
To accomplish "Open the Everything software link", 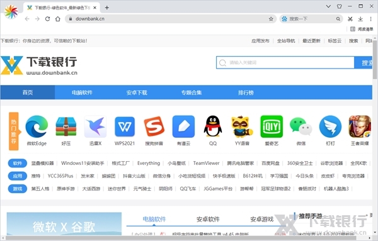I will click(x=149, y=163).
